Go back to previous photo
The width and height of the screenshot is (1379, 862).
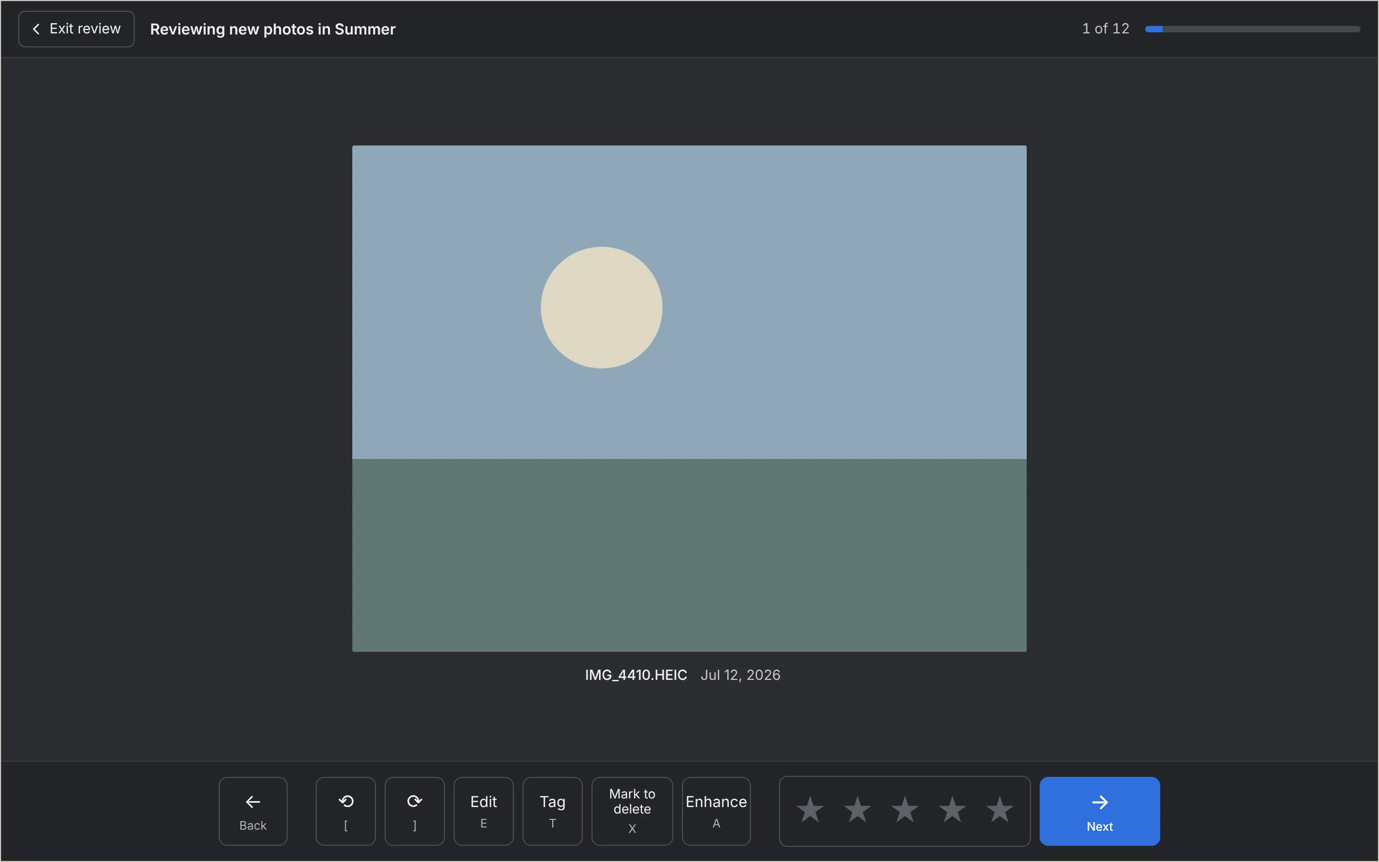coord(253,811)
